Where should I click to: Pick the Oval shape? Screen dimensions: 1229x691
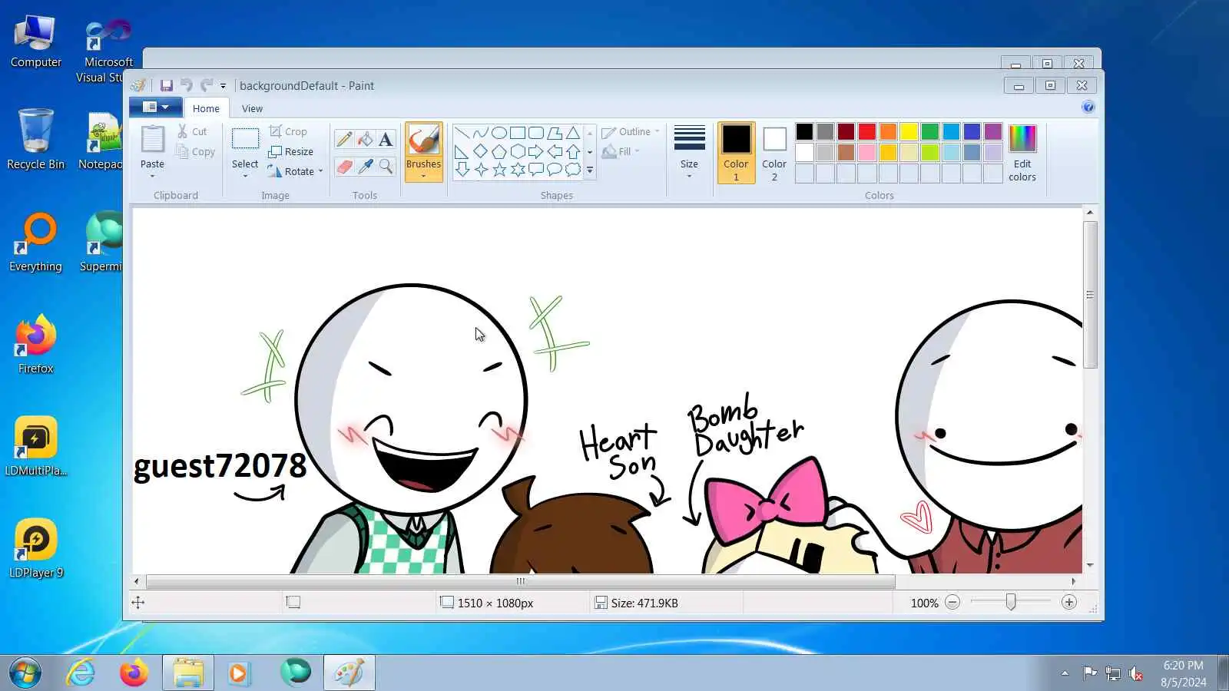pyautogui.click(x=499, y=133)
